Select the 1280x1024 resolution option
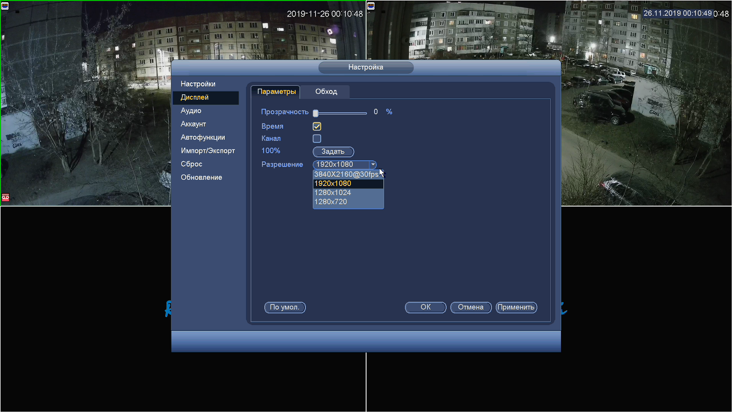Viewport: 732px width, 412px height. [348, 193]
